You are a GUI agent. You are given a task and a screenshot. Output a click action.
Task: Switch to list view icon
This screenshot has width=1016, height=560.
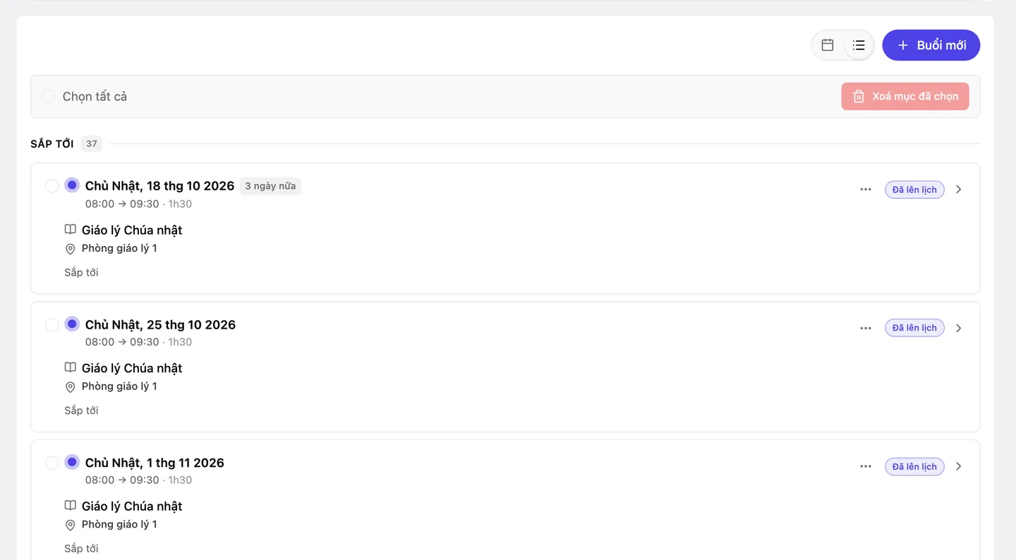click(x=859, y=45)
